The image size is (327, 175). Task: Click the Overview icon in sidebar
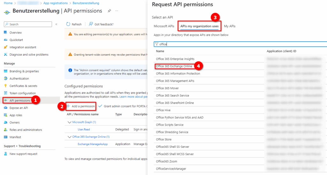[6, 32]
